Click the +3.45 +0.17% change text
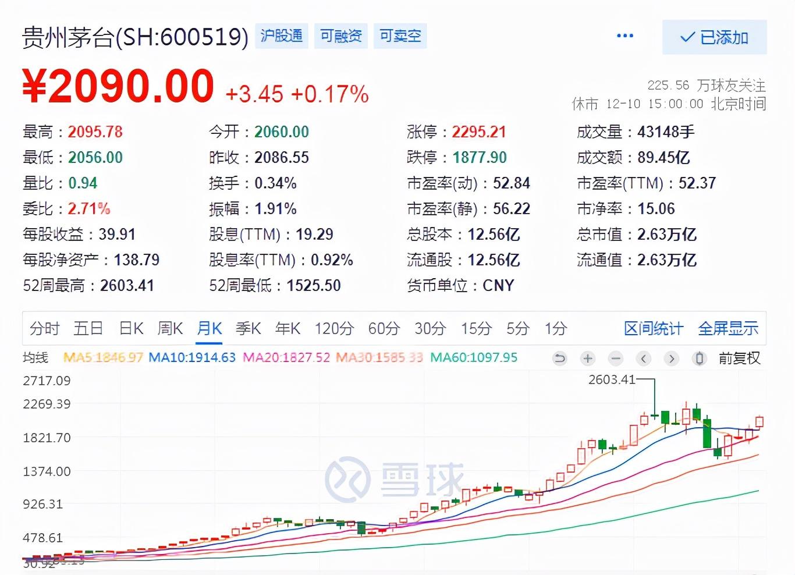Image resolution: width=795 pixels, height=575 pixels. [x=297, y=94]
